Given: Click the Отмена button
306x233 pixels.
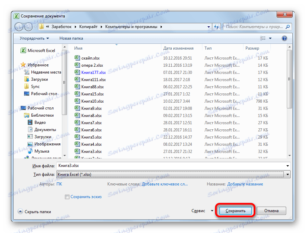Looking at the screenshot, I should pyautogui.click(x=271, y=211).
